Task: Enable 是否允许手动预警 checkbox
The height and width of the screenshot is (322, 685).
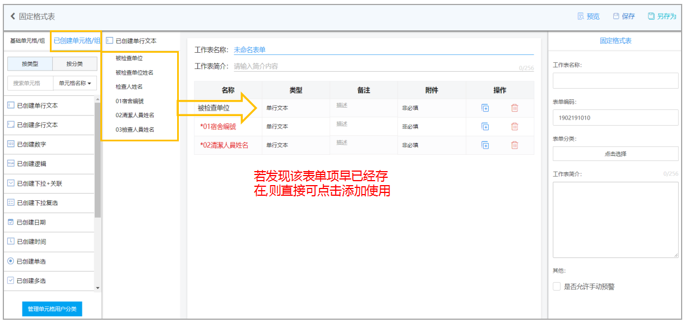Action: (557, 287)
